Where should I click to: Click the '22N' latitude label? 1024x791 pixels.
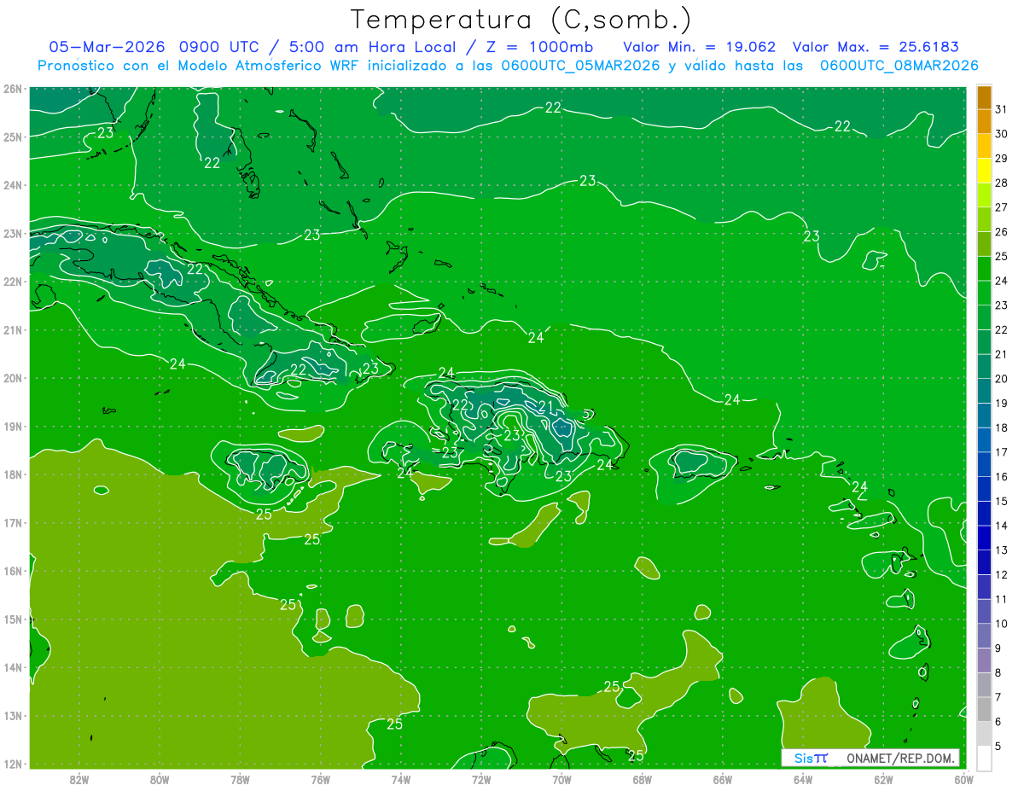coord(12,282)
